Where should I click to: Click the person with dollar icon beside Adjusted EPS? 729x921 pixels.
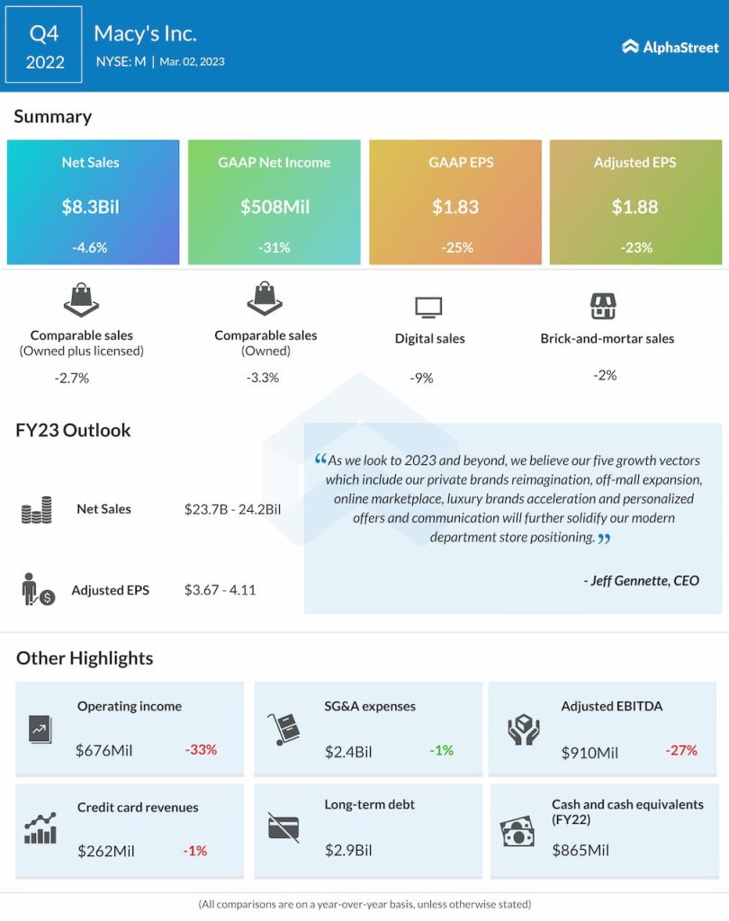click(x=38, y=589)
